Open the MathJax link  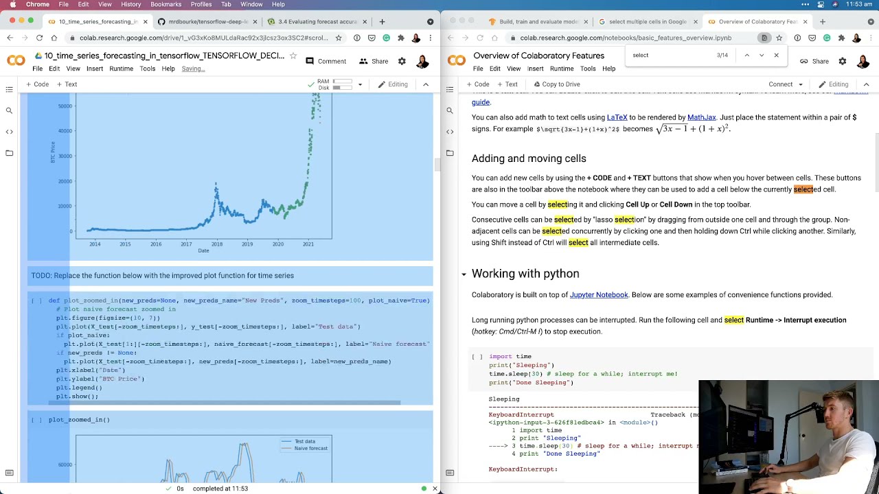tap(701, 117)
